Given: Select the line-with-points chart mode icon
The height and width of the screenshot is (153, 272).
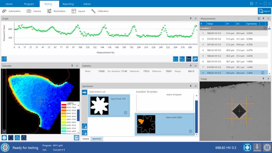Looking at the screenshot, I should 182,59.
